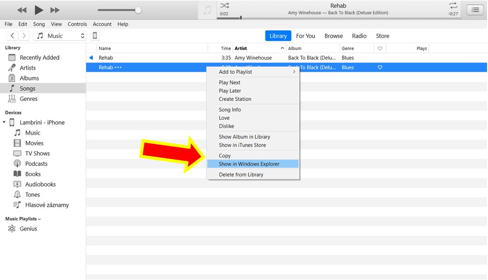488x280 pixels.
Task: Open the Help menu
Action: coord(123,24)
